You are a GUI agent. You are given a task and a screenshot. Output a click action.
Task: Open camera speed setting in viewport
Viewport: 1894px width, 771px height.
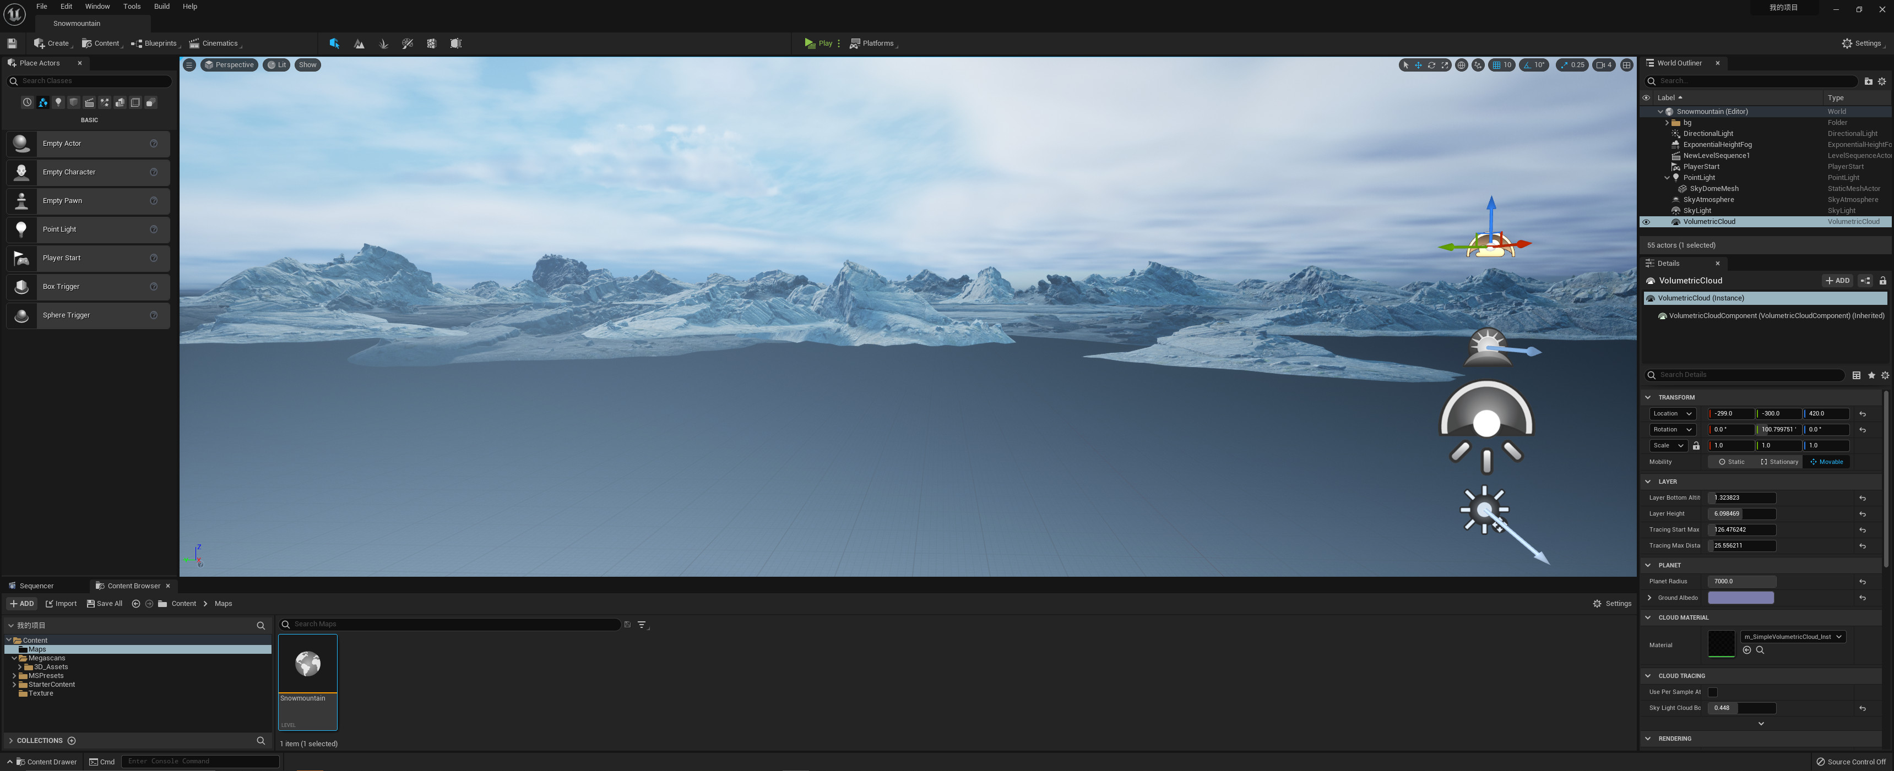1604,65
